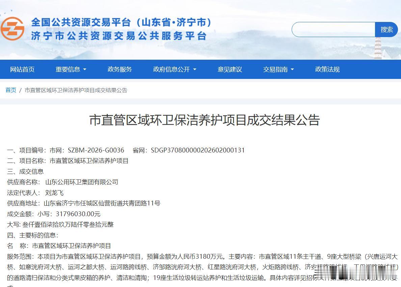401x287 pixels.
Task: Click the heading 四、主要标的信息
Action: point(32,235)
